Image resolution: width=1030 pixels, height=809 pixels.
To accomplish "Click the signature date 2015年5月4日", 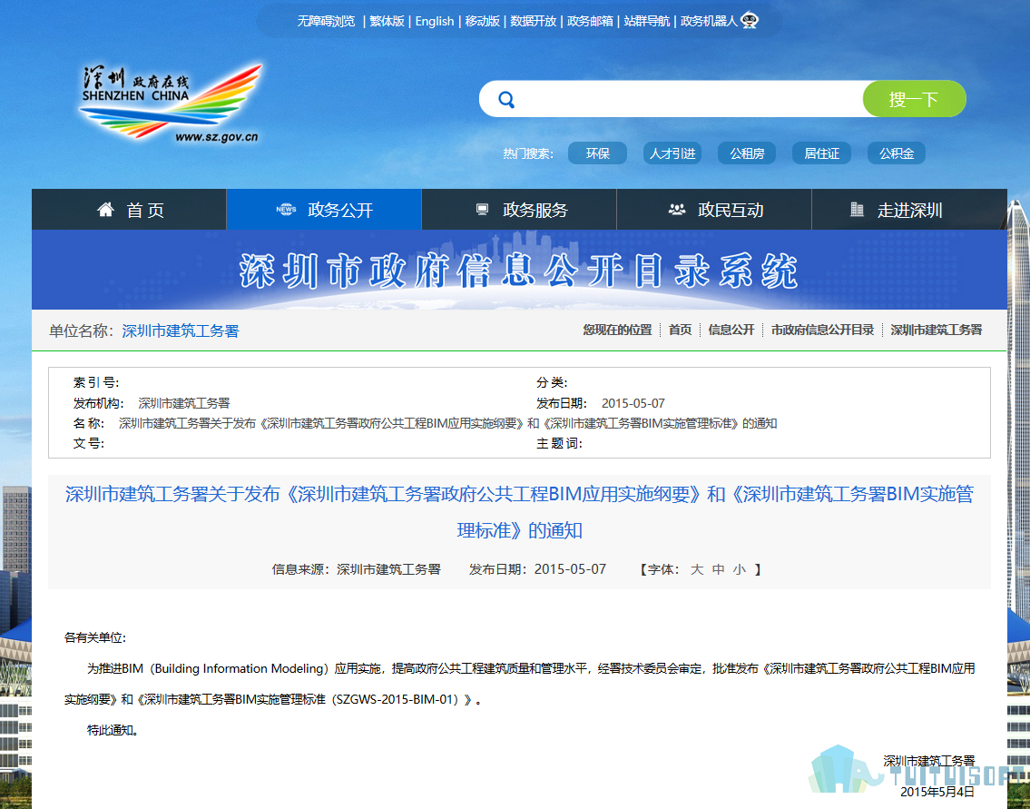I will (x=937, y=792).
